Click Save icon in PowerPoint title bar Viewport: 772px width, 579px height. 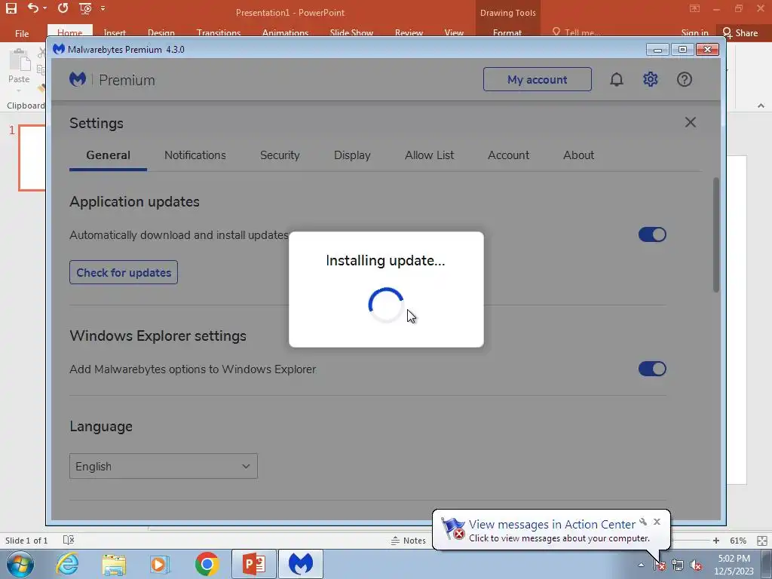[x=11, y=8]
